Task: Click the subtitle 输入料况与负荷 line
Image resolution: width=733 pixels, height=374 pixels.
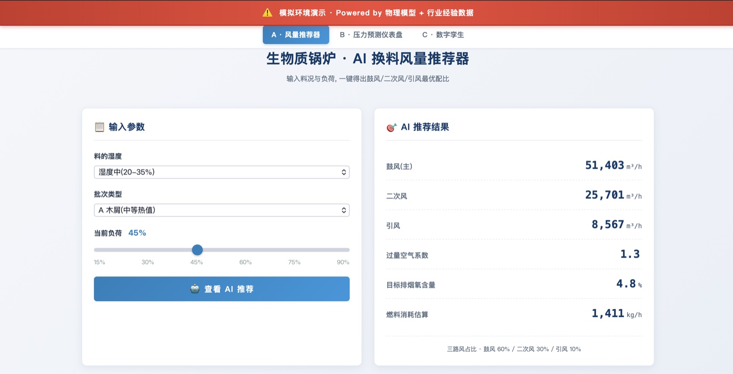Action: [368, 79]
